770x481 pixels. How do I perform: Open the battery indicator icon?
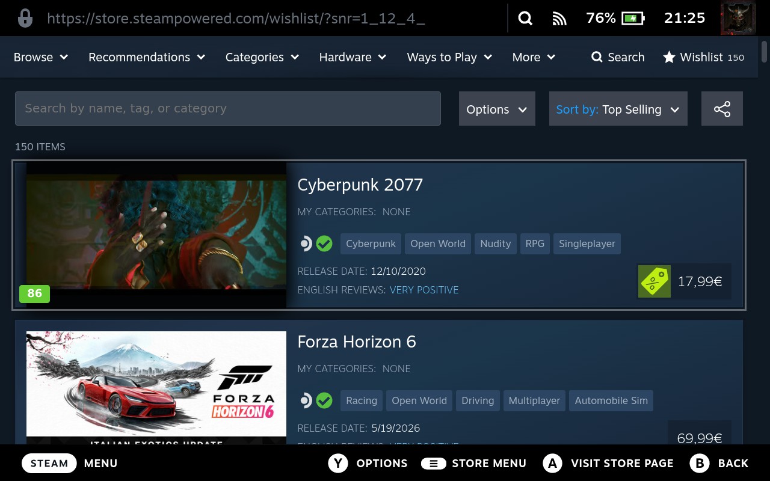click(633, 19)
